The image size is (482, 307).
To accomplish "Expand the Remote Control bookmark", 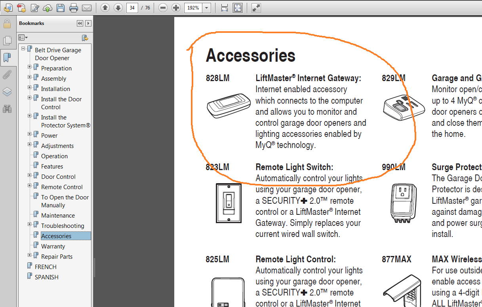I will click(30, 186).
